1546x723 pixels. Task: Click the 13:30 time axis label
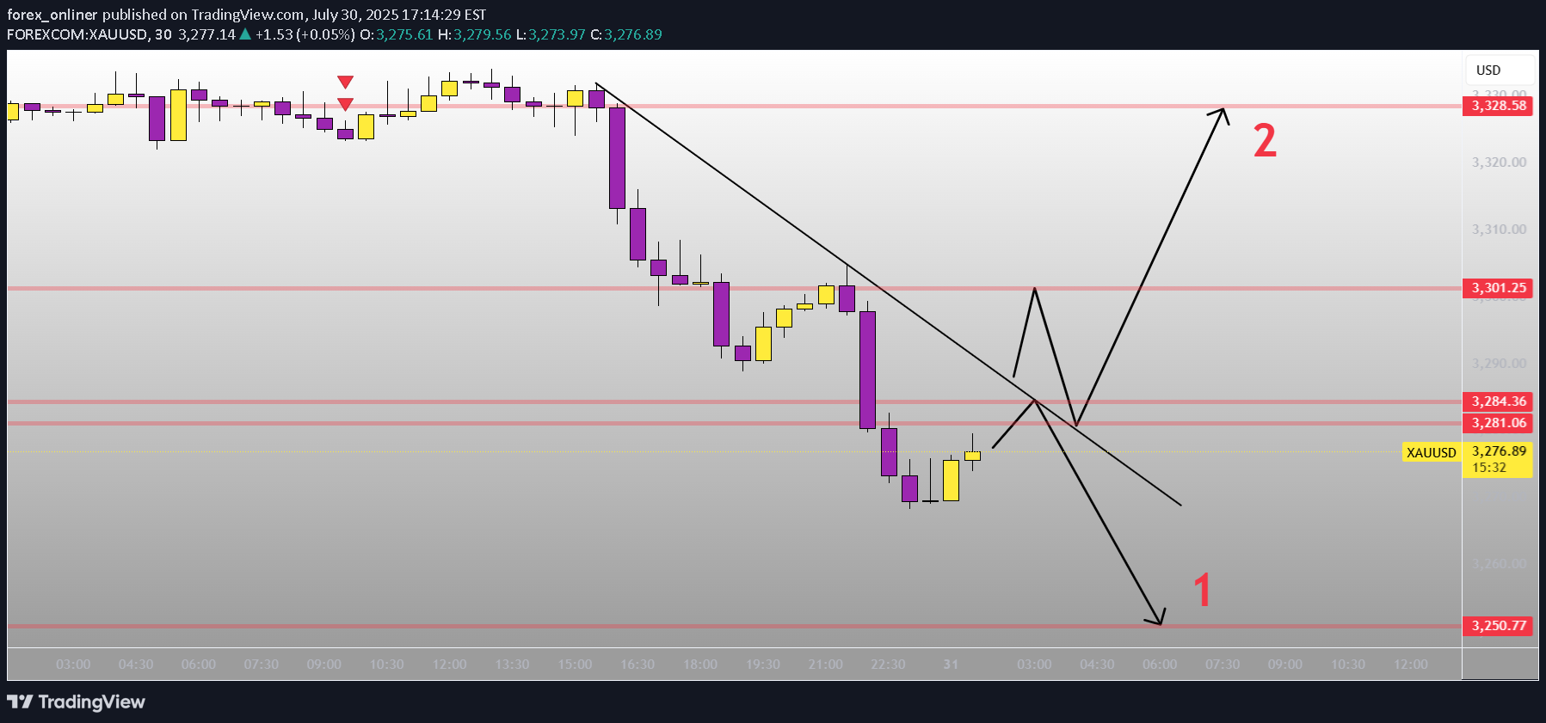click(x=512, y=665)
